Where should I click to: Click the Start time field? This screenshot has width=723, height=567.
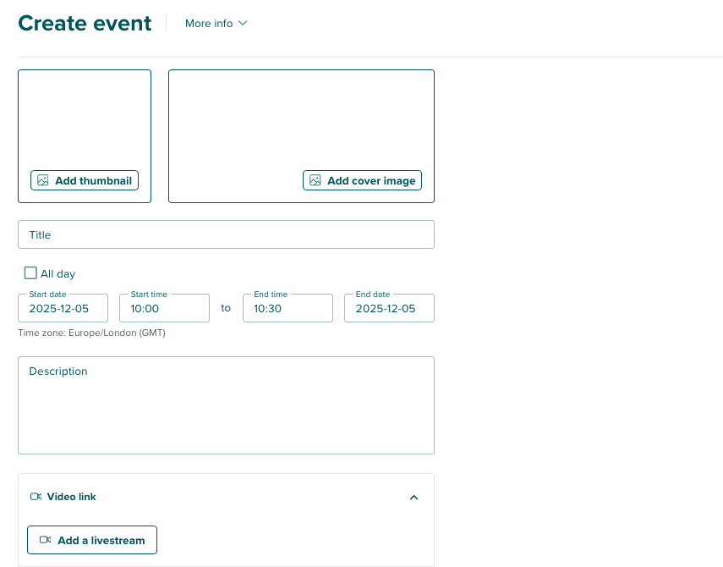click(164, 308)
